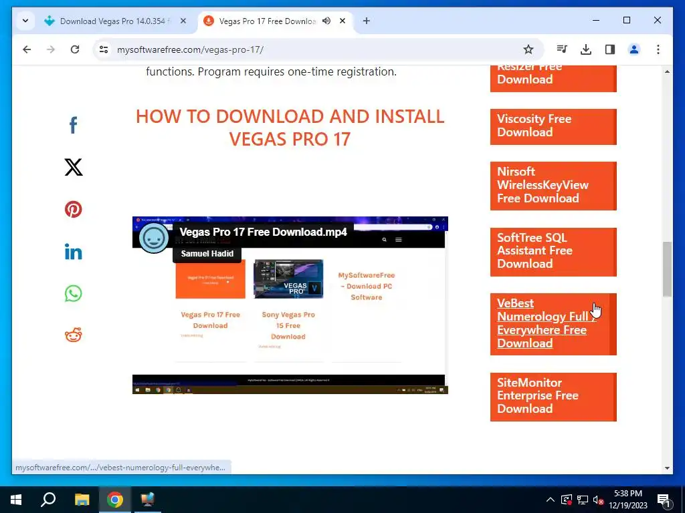
Task: Click video title Vegas Pro 17 Free Download.mp4
Action: point(264,232)
